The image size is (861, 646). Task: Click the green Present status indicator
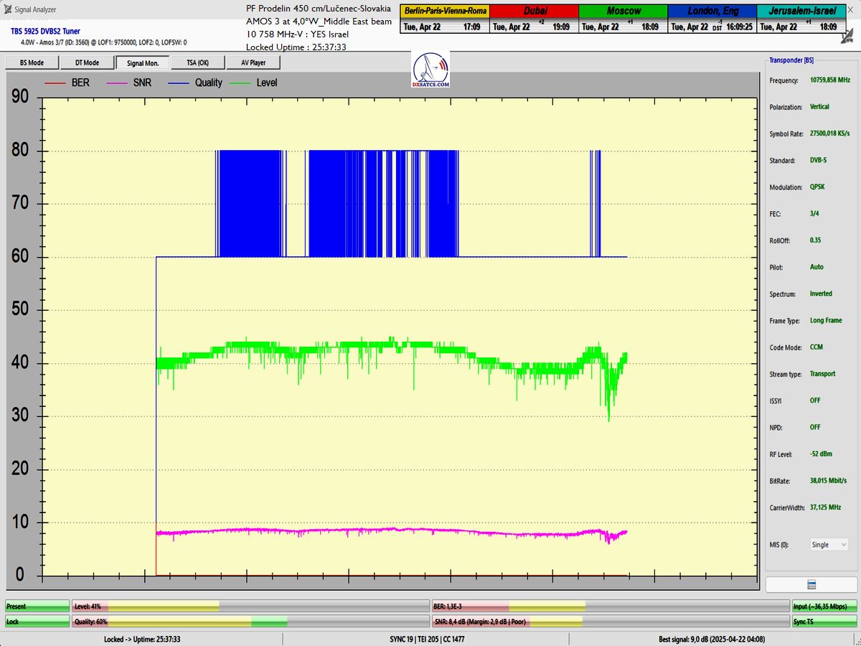coord(37,607)
